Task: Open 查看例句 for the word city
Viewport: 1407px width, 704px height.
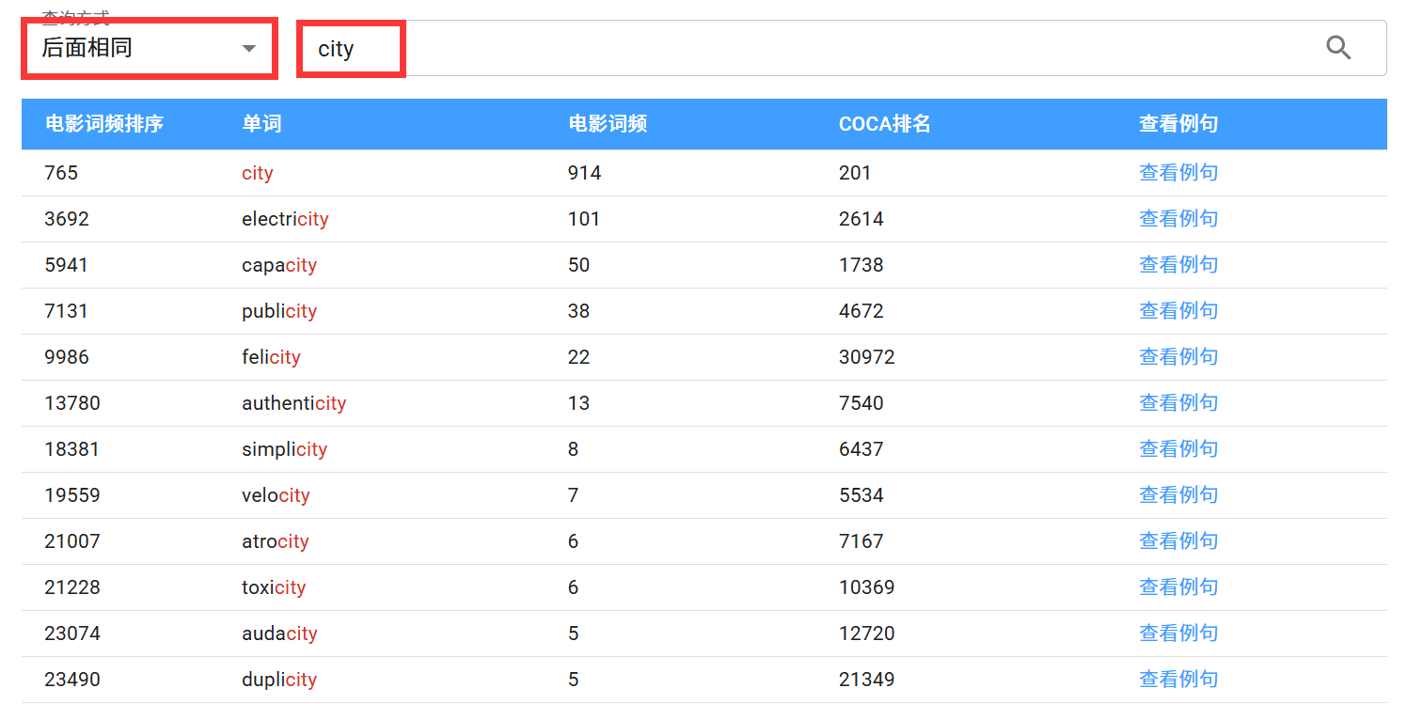Action: pos(1178,173)
